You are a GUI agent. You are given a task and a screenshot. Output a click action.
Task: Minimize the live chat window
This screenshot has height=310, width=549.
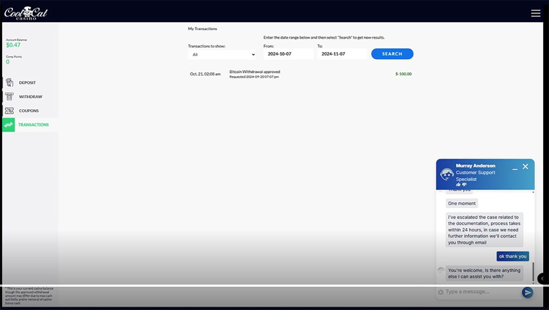pyautogui.click(x=515, y=168)
